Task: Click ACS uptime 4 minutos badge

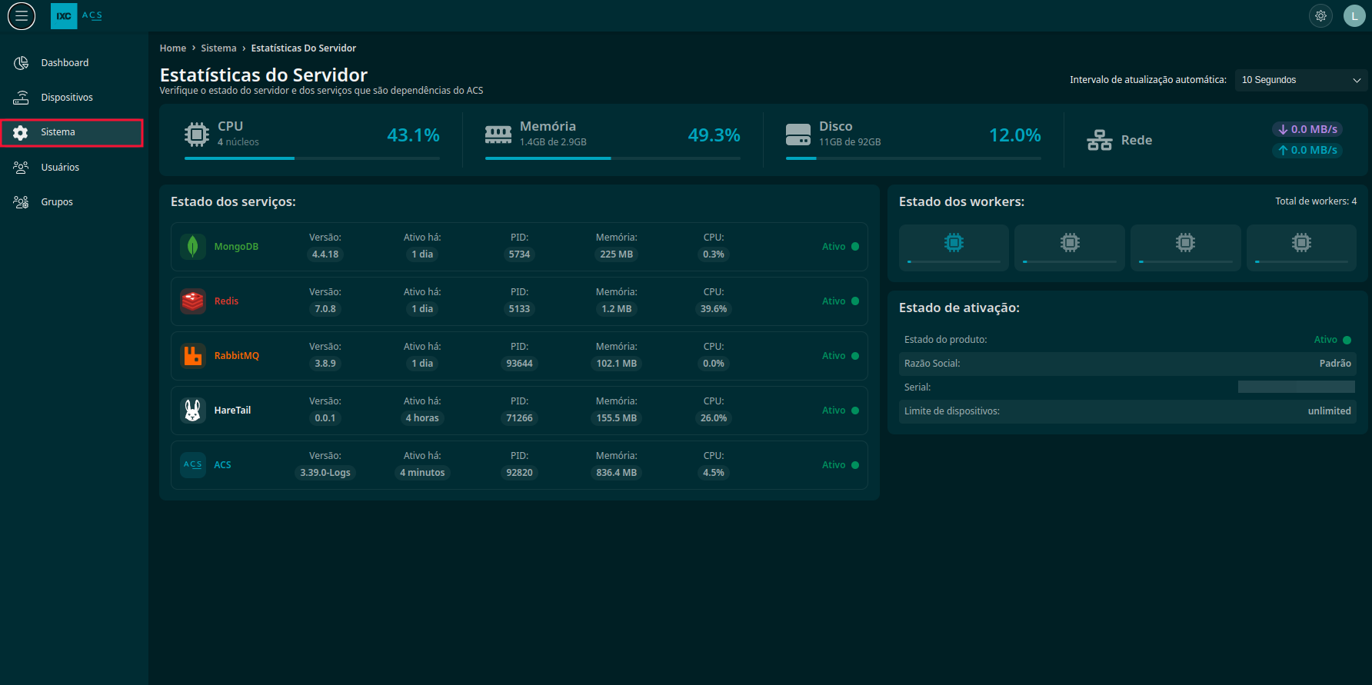Action: [x=422, y=473]
